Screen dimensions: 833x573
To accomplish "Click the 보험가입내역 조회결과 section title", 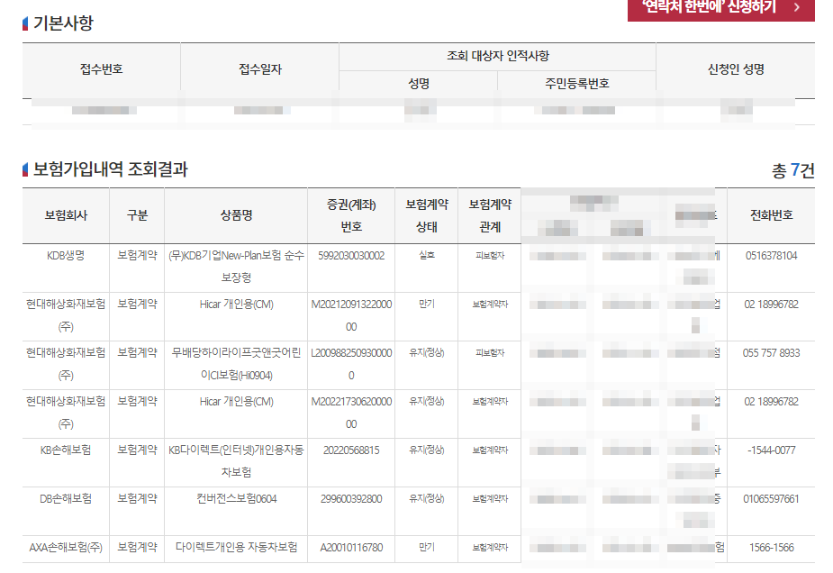I will tap(110, 169).
